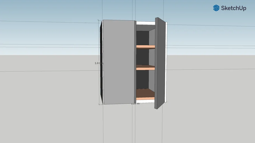Screen dimensions: 255x143
Task: Select the 1.61 m height dimension label
Action: coord(97,63)
